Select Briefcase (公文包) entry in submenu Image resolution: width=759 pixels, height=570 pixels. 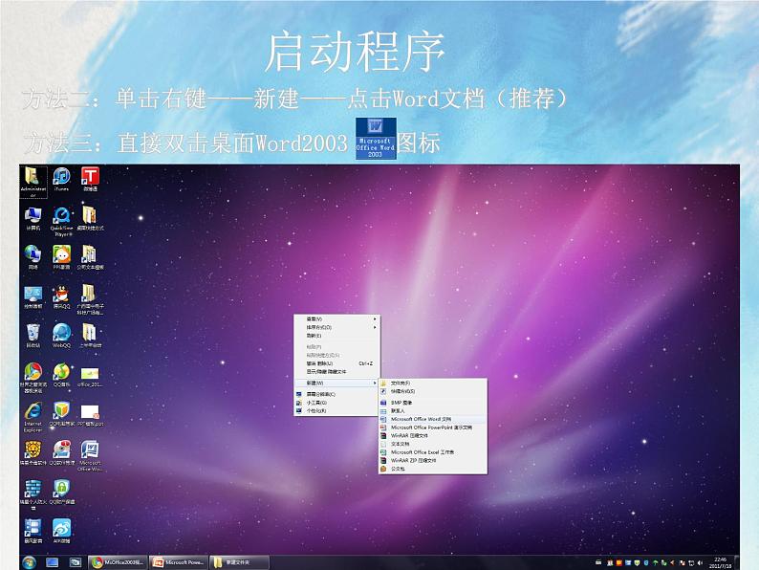coord(433,469)
